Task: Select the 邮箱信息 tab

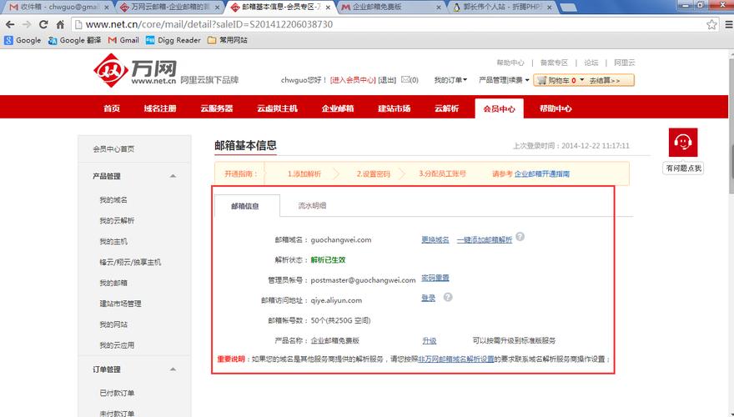Action: coord(247,206)
